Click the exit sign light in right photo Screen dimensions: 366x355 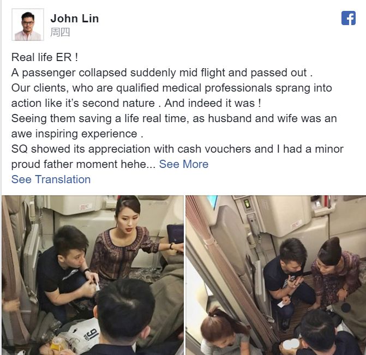coord(247,203)
